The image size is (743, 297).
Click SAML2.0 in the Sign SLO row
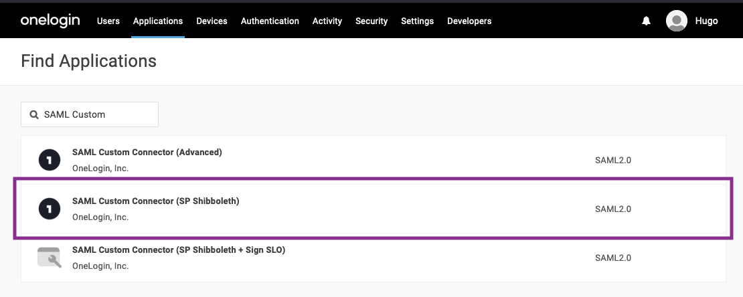coord(612,258)
